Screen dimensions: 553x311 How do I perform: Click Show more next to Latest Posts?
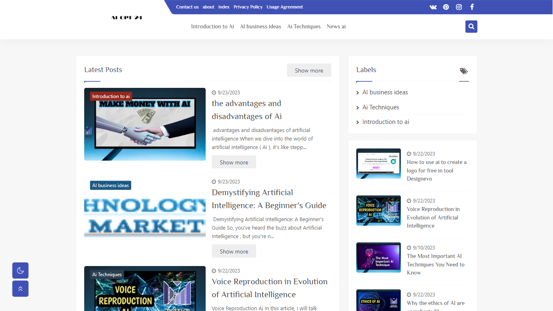(309, 70)
